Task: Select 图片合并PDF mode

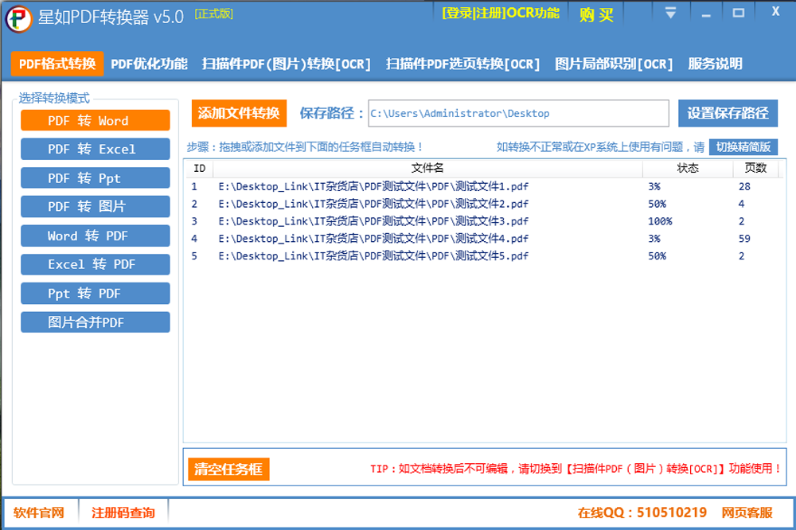Action: (96, 322)
